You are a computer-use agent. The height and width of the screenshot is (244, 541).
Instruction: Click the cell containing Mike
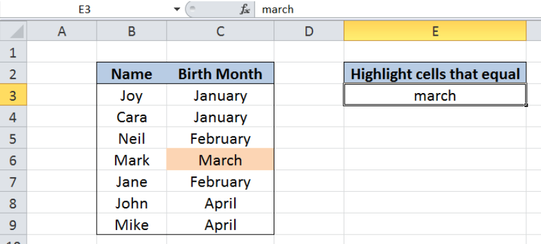click(132, 224)
